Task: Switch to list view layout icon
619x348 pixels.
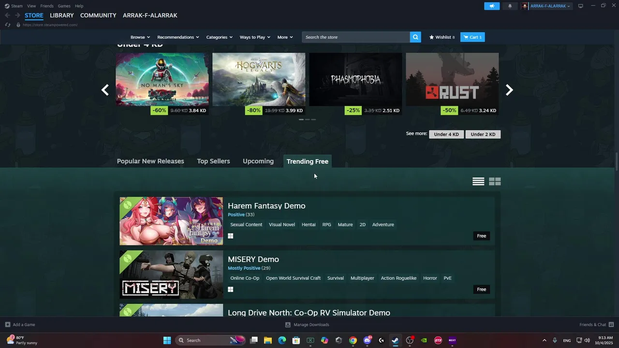Action: click(478, 182)
